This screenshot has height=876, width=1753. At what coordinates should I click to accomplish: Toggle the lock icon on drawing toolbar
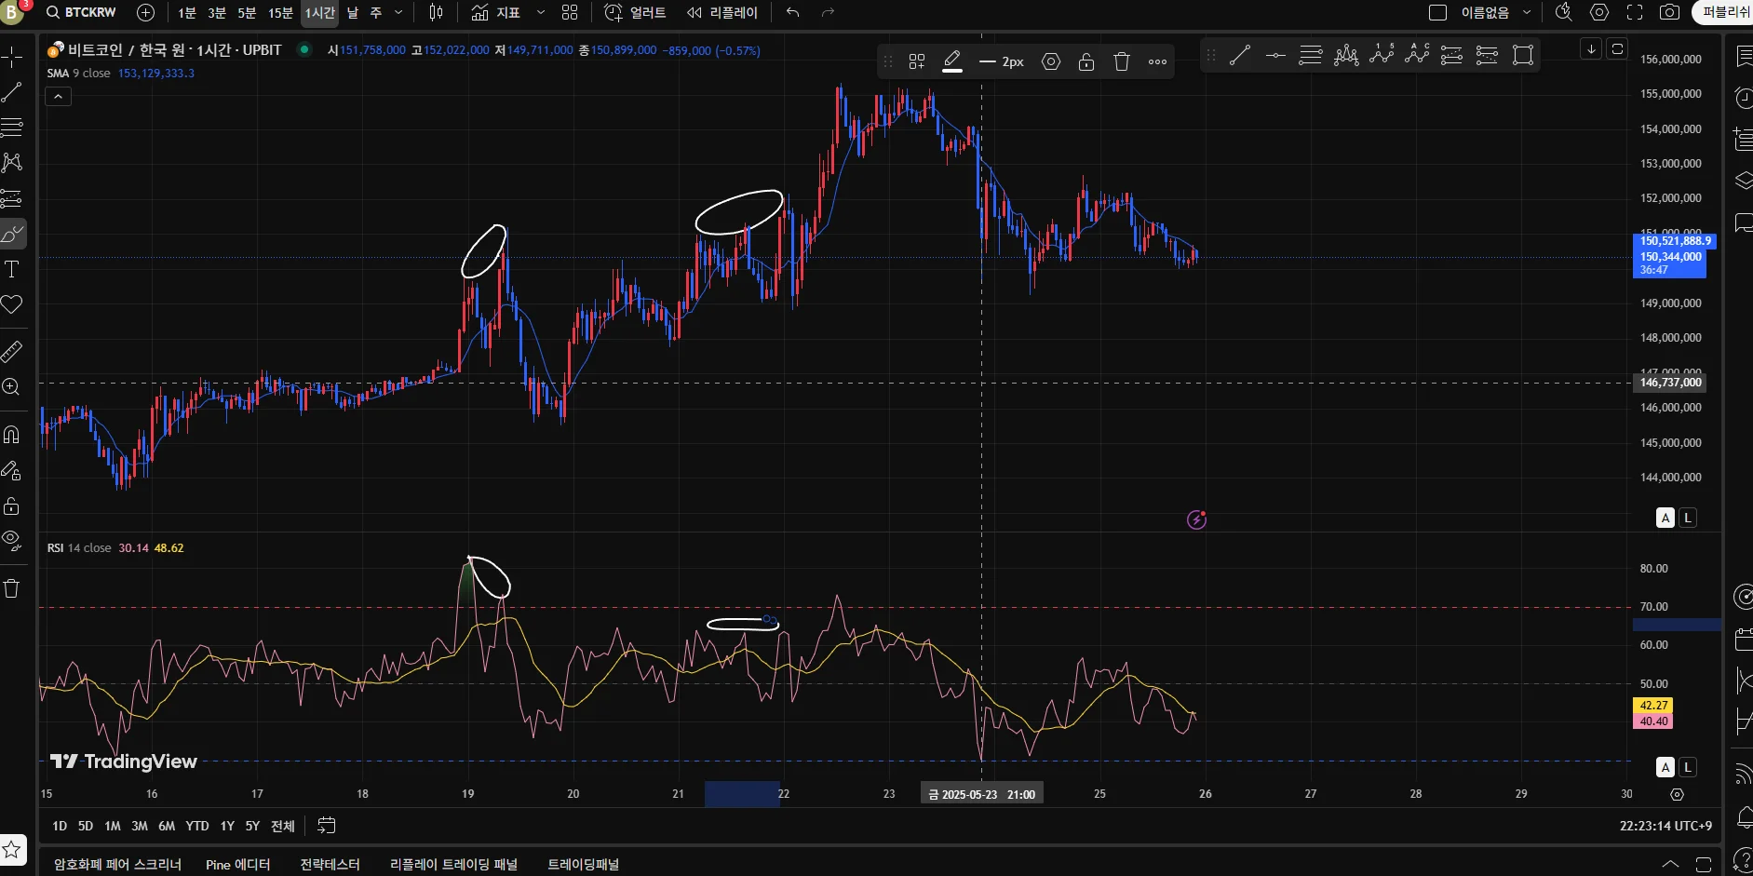tap(1086, 61)
